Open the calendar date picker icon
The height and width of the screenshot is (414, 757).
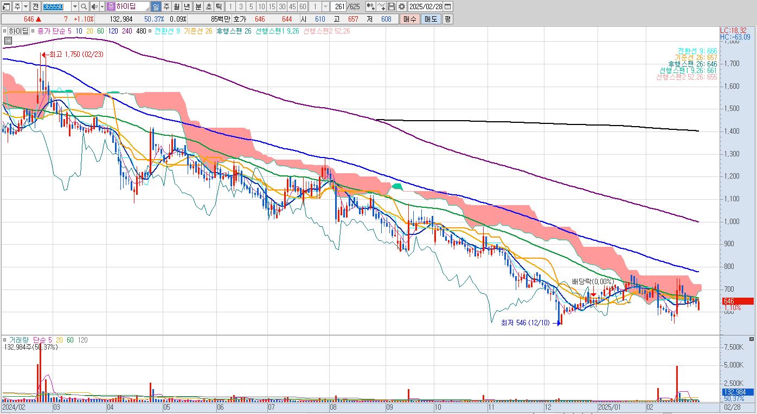coord(447,6)
